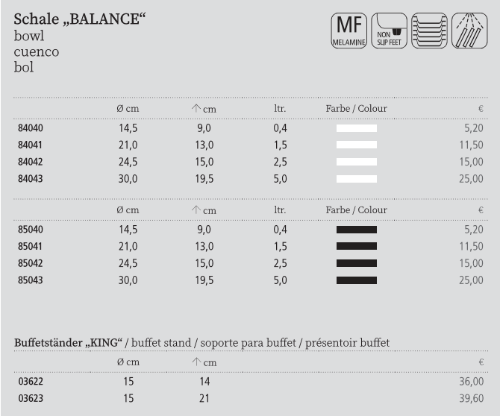
Task: Select the stackable bowls icon
Action: [428, 32]
